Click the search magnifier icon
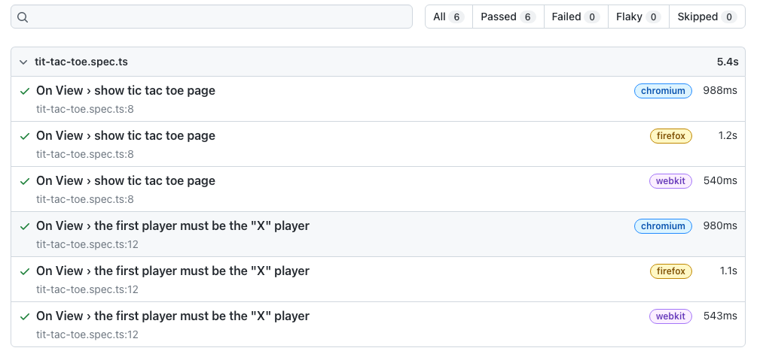This screenshot has height=360, width=760. point(23,17)
